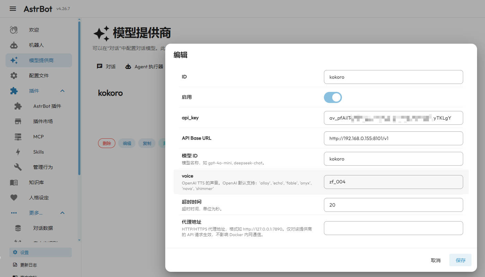The height and width of the screenshot is (277, 485).
Task: Click the kokoro provider card title
Action: point(110,93)
